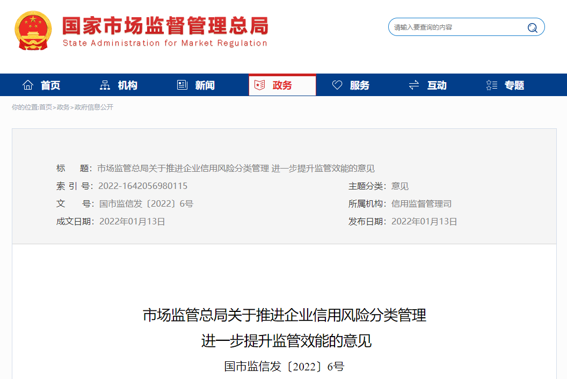Open the 专题 navigation item
Image resolution: width=567 pixels, height=379 pixels.
click(514, 85)
